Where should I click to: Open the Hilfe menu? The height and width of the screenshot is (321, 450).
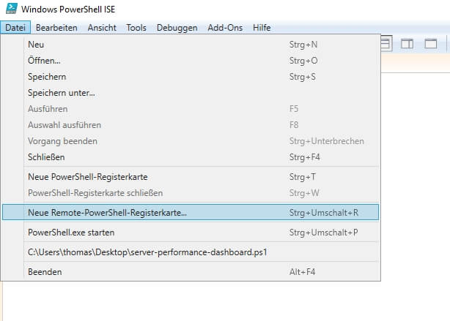point(262,28)
